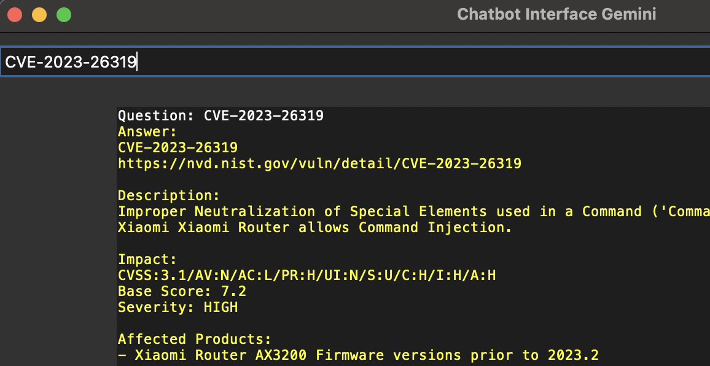The width and height of the screenshot is (710, 366).
Task: Select the yellow CVE-2023-26319 identifier line
Action: tap(177, 147)
